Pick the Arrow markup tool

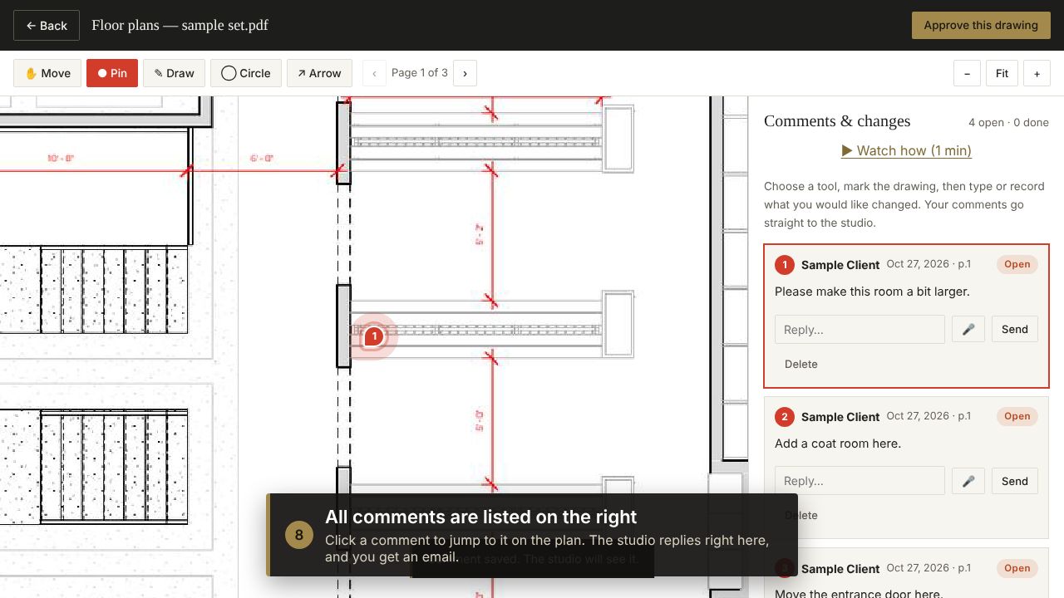(319, 73)
